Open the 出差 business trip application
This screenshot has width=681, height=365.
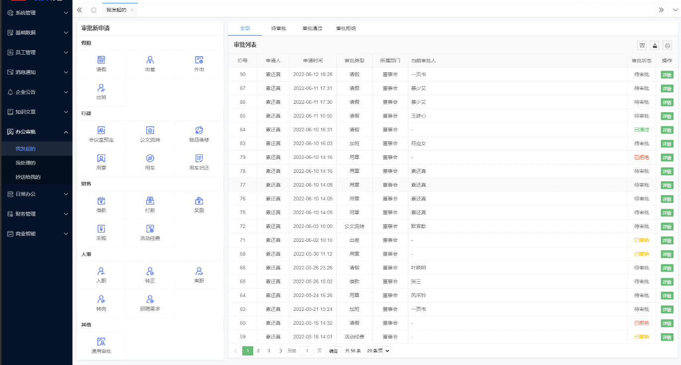coord(150,60)
